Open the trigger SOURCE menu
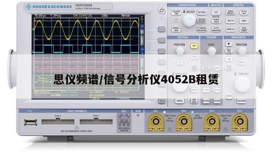Image resolution: width=272 pixels, height=153 pixels. click(x=206, y=101)
